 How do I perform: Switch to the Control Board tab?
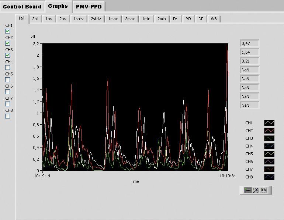(x=22, y=7)
